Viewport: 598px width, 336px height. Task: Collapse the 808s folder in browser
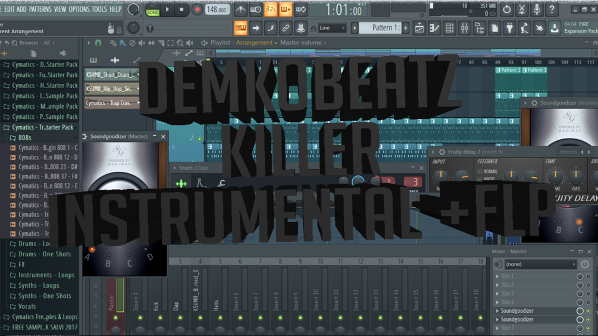click(24, 137)
